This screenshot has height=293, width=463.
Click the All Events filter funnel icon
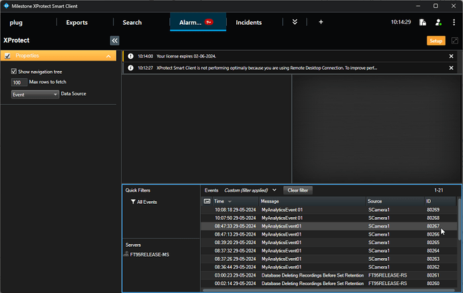tap(133, 202)
